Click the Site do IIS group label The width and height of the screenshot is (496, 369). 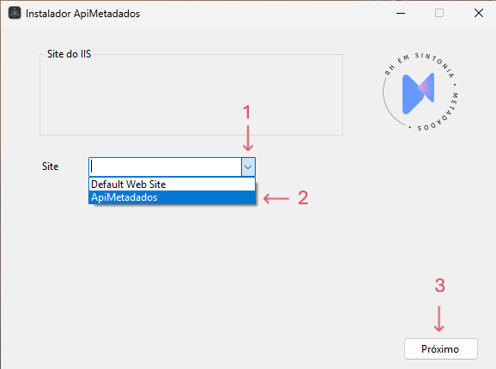(69, 54)
